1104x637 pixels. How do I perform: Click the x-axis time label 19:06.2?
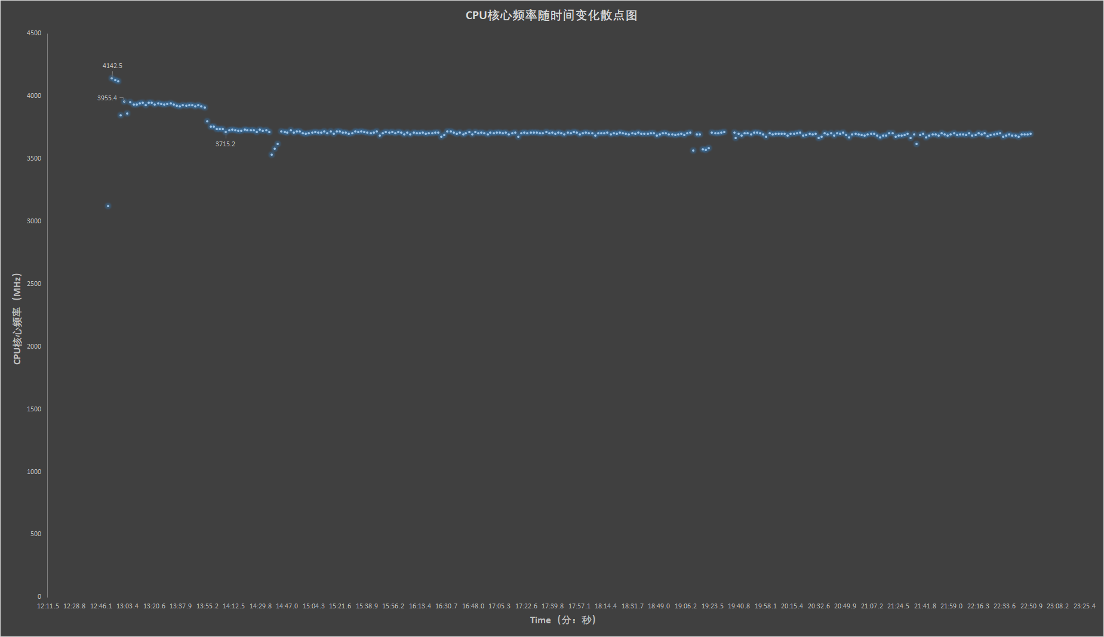[x=685, y=606]
